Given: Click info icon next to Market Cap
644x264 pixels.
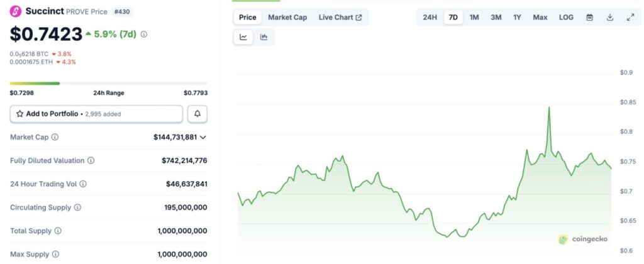Looking at the screenshot, I should (55, 137).
